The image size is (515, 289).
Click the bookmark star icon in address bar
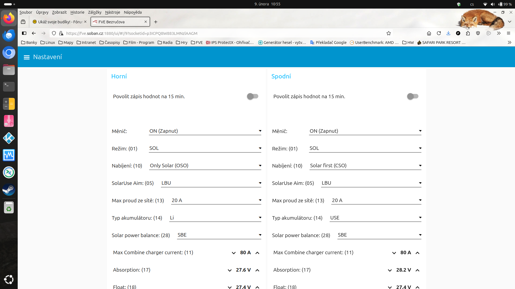coord(389,33)
